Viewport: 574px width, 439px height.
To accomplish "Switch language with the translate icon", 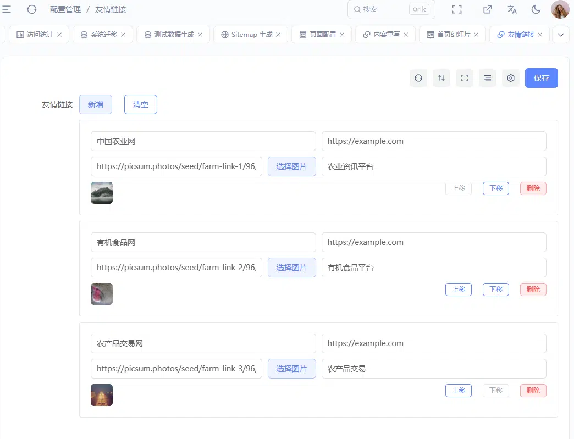I will point(512,9).
